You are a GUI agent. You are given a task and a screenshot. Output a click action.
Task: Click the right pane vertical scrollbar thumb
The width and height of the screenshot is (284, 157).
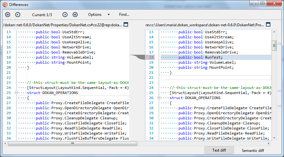[x=274, y=45]
